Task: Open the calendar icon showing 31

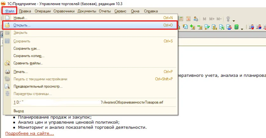Action: [x=188, y=19]
